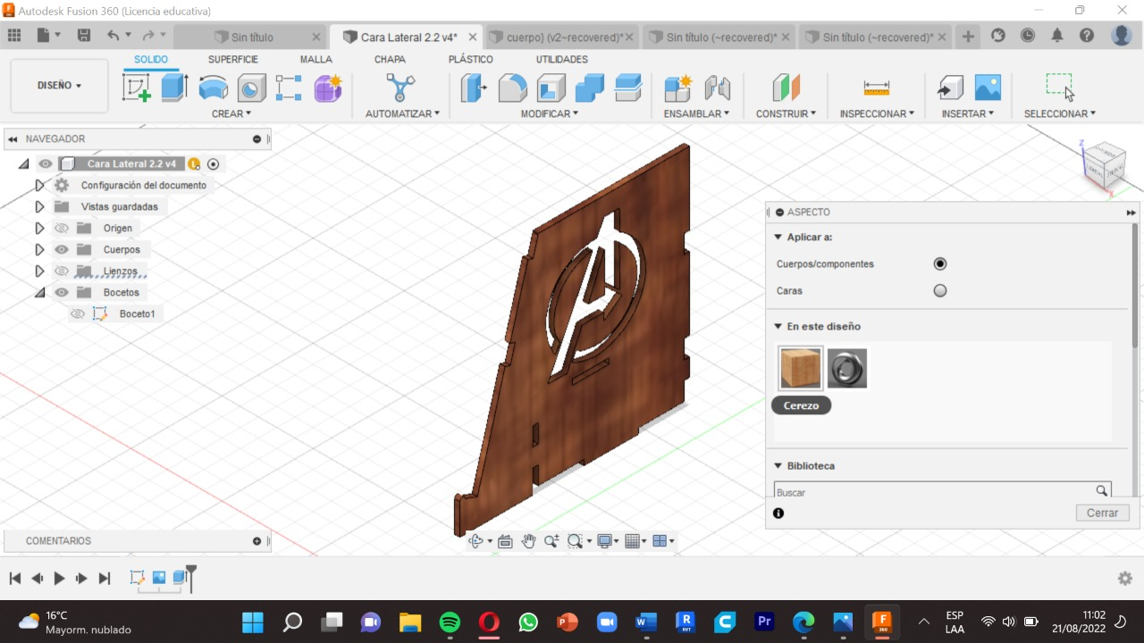Viewport: 1144px width, 643px height.
Task: Select the Offset Face tool
Action: [x=628, y=88]
